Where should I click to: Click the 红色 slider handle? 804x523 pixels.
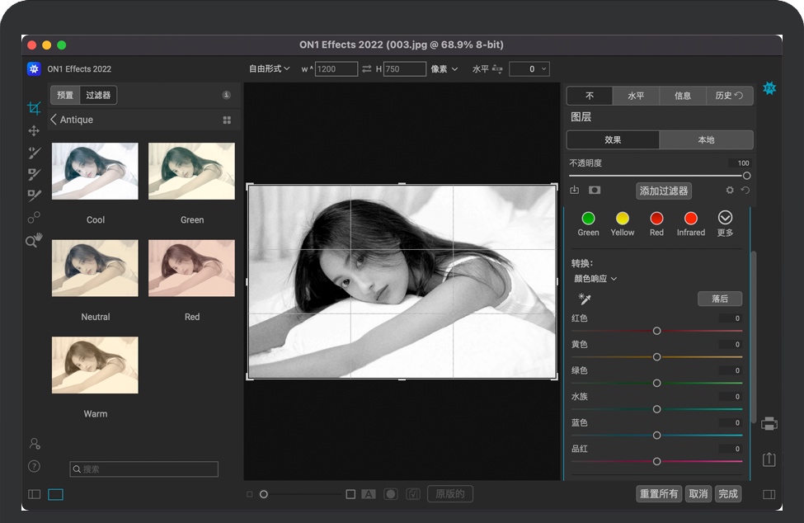657,331
